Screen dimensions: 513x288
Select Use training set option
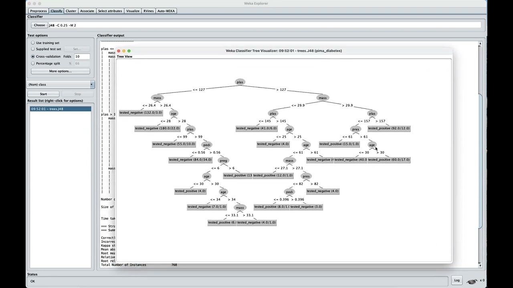[x=33, y=43]
